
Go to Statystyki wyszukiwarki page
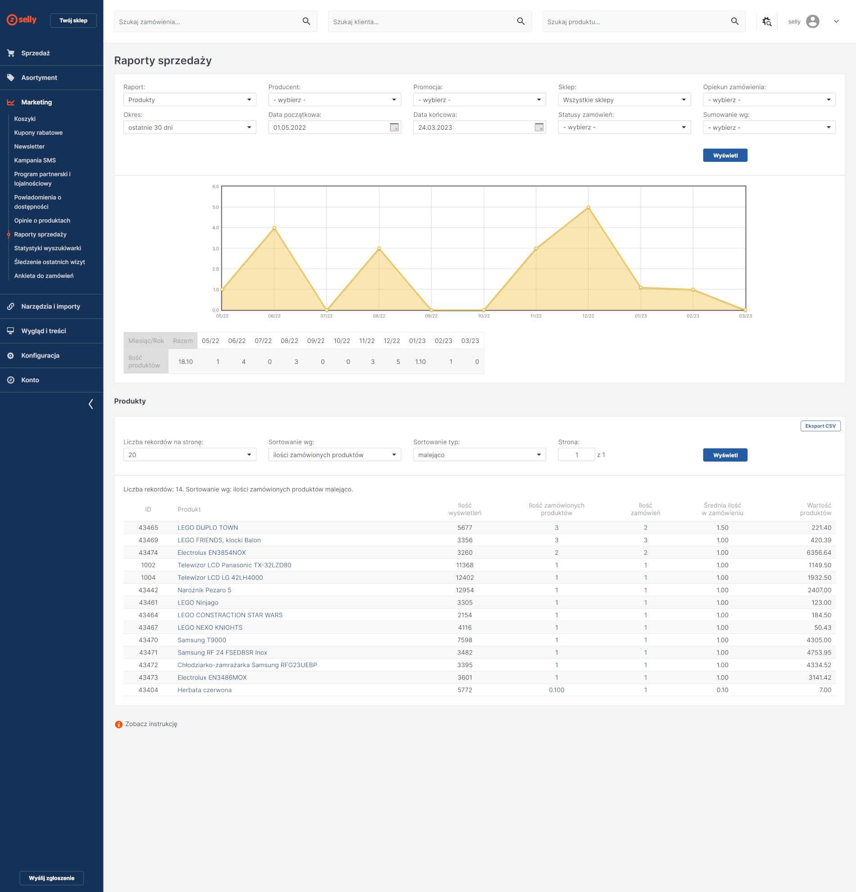(47, 248)
